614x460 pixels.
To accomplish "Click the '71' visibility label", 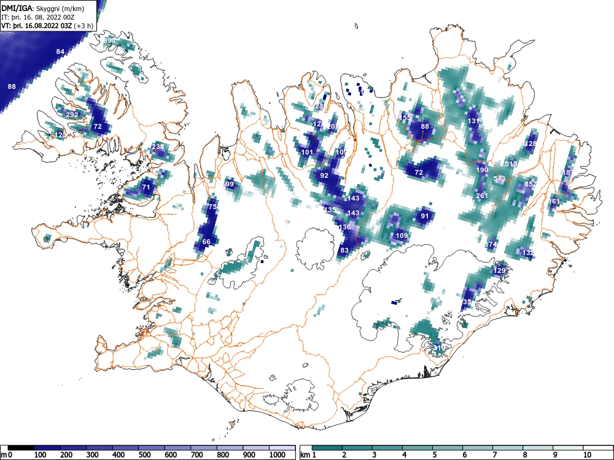I will point(146,187).
